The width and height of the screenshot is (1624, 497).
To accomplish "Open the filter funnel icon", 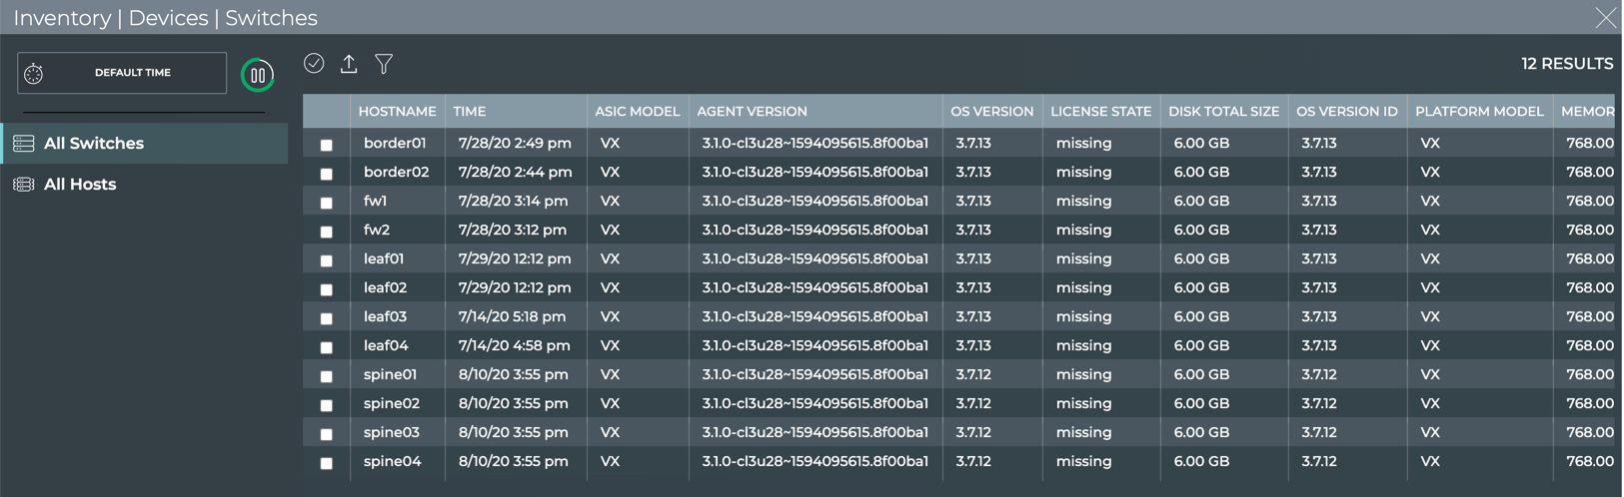I will pyautogui.click(x=384, y=64).
